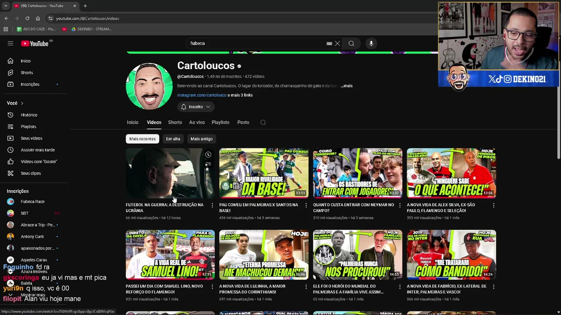Open options for herói do Mundial video
This screenshot has height=315, width=561.
tap(400, 287)
